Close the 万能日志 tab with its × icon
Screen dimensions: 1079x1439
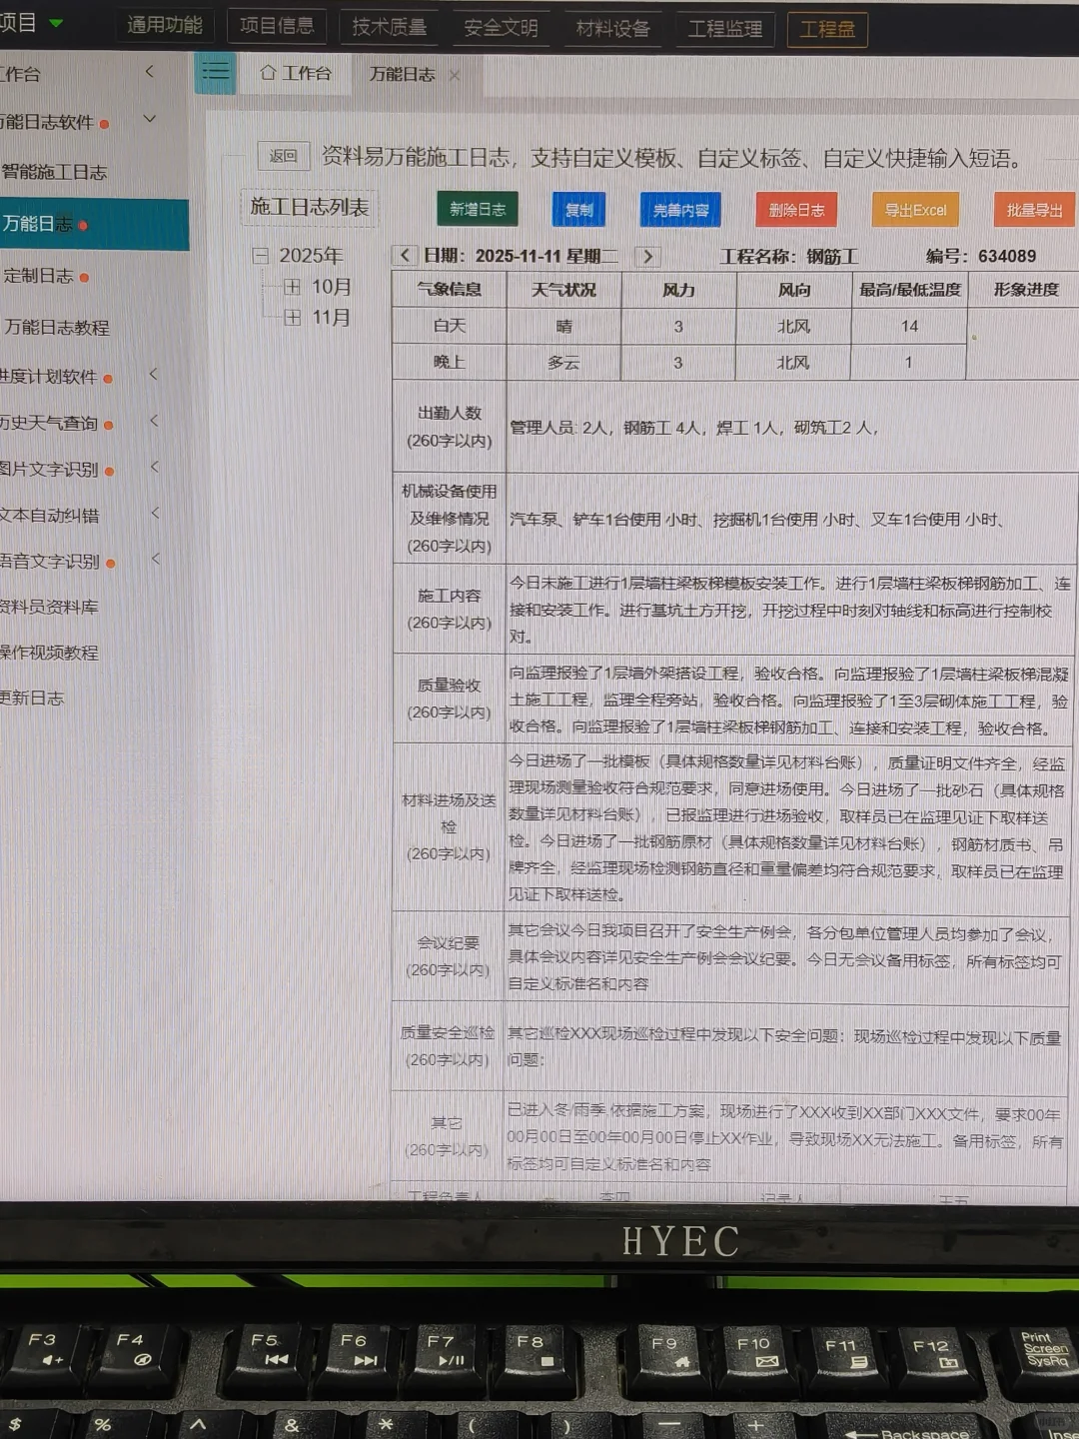click(x=455, y=74)
